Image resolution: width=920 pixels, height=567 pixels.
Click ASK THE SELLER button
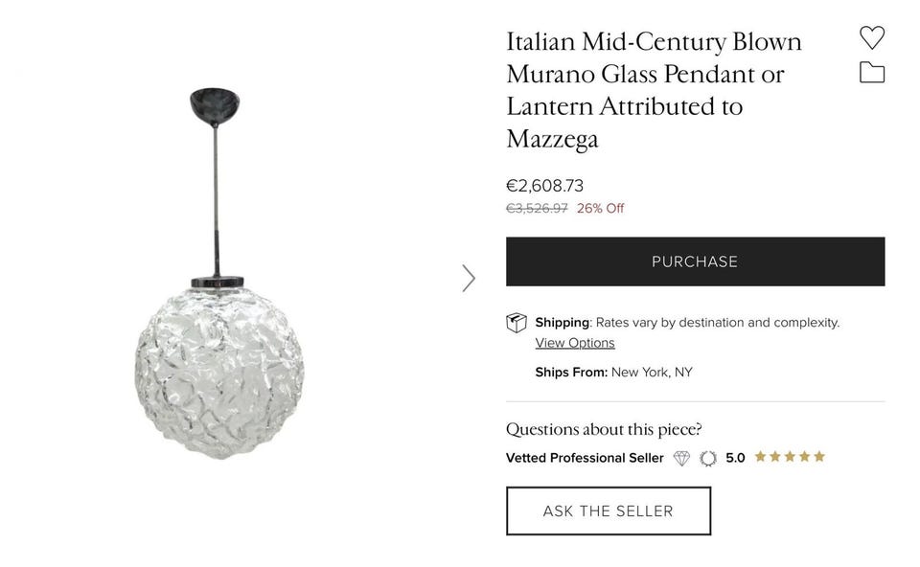(608, 510)
